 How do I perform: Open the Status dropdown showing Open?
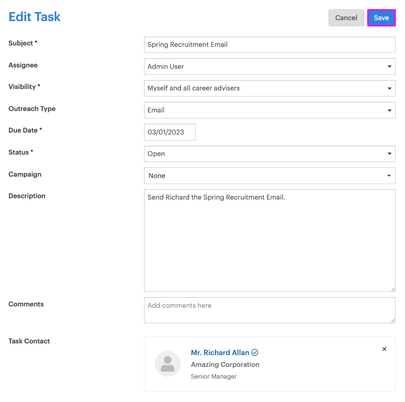269,154
